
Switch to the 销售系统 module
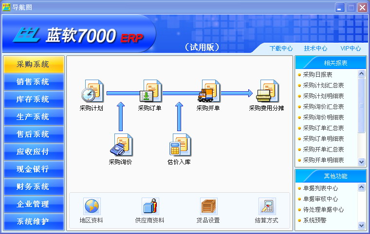pos(33,82)
